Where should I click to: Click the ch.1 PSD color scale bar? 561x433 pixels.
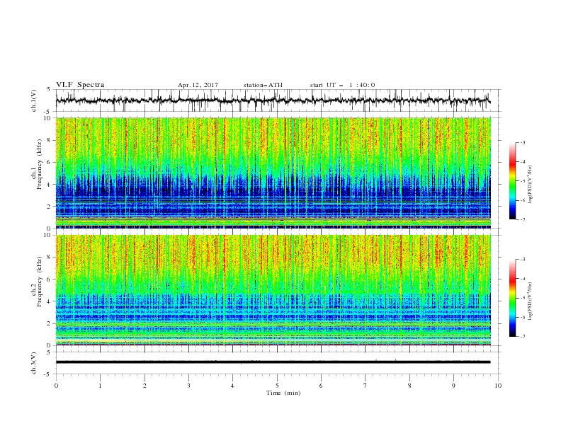pyautogui.click(x=512, y=181)
